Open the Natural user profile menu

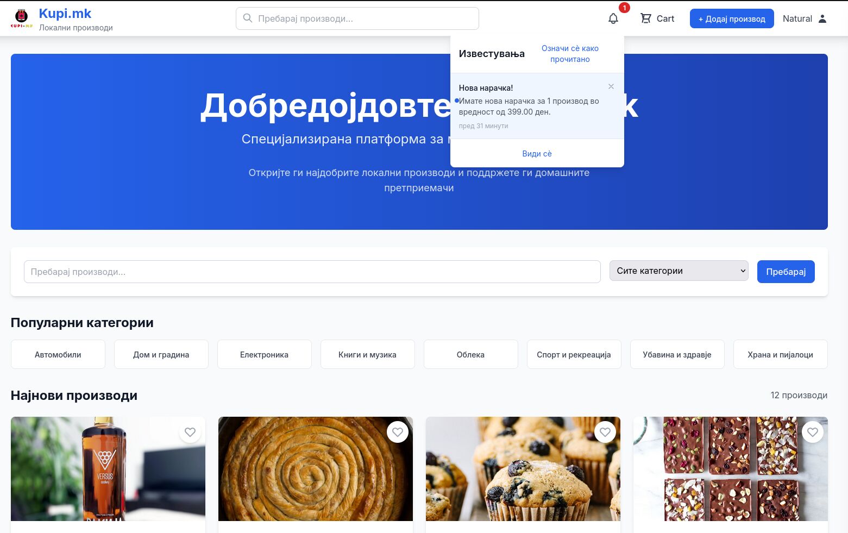[x=804, y=18]
